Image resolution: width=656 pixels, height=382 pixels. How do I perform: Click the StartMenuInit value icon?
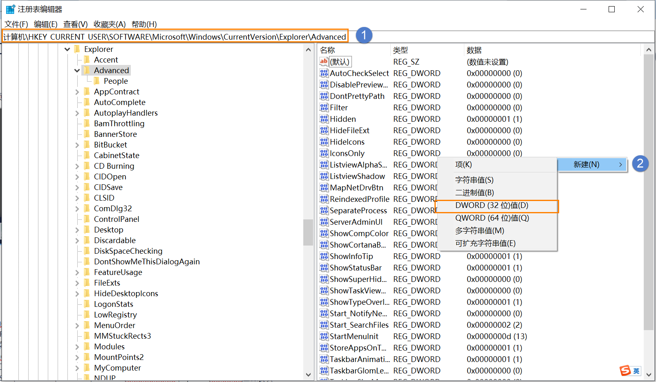[324, 336]
